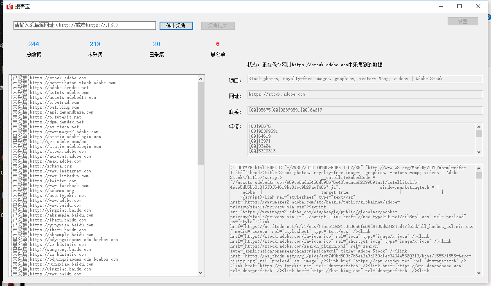Select [已采集]https://stock.adobe.com row

104,78
